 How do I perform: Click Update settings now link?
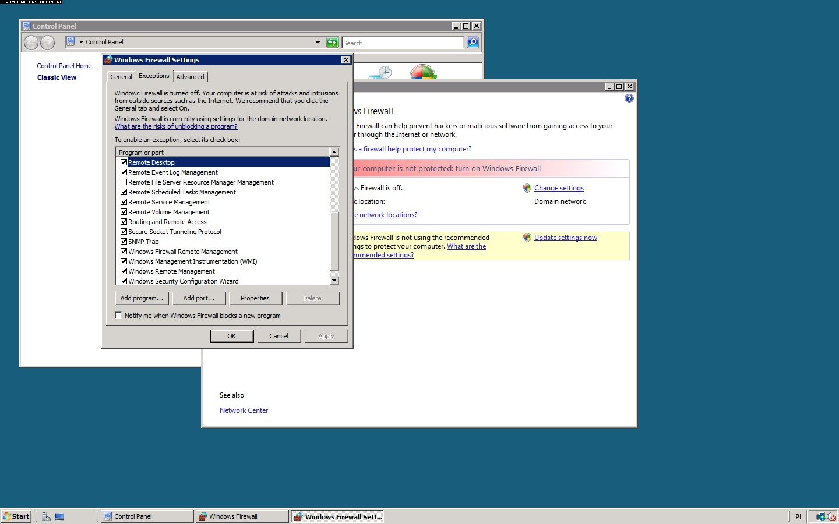click(566, 238)
